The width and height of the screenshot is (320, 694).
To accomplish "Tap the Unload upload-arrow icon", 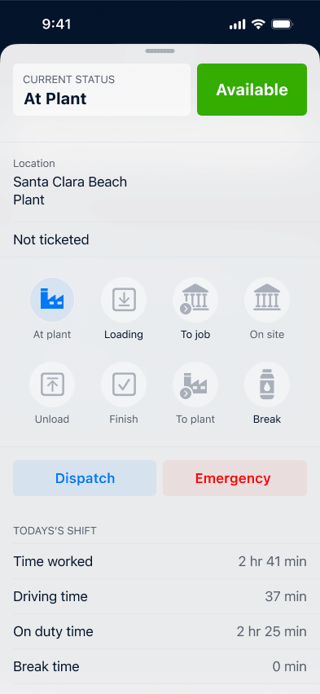I will coord(52,384).
